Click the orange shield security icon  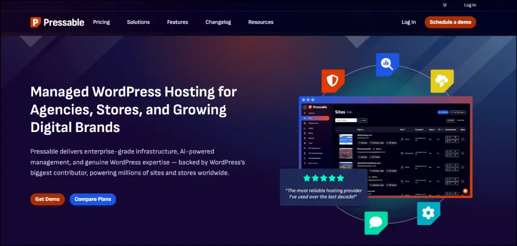[x=332, y=81]
